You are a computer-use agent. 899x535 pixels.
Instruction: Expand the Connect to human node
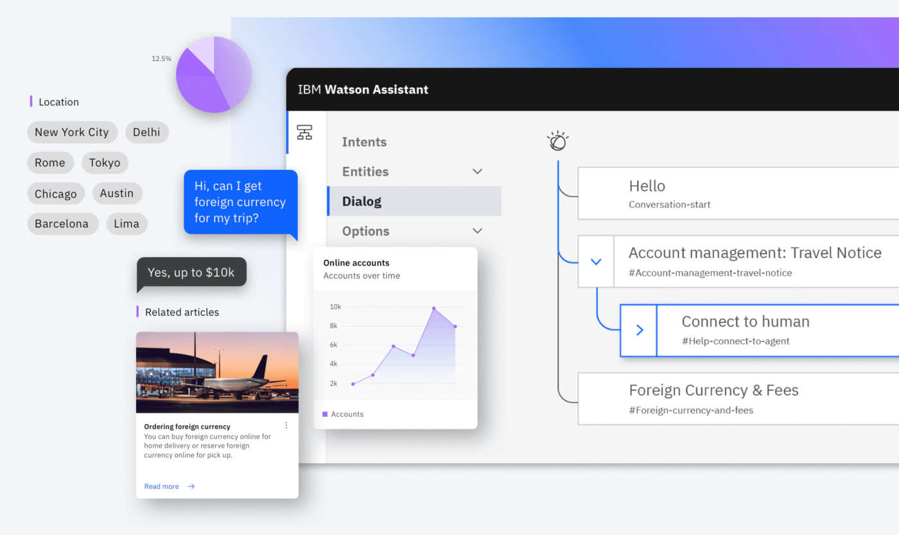pyautogui.click(x=639, y=330)
